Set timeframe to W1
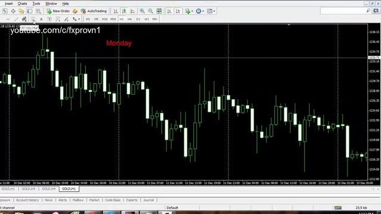This screenshot has height=214, width=381. tap(146, 19)
